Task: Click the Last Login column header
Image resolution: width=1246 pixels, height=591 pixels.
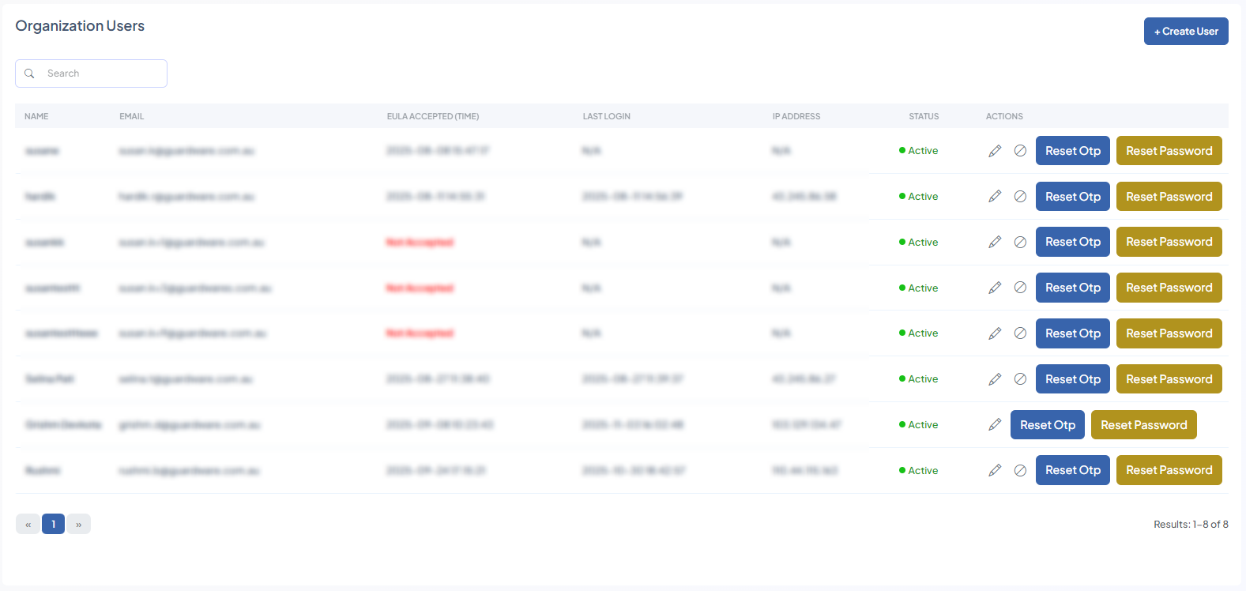Action: pos(606,116)
